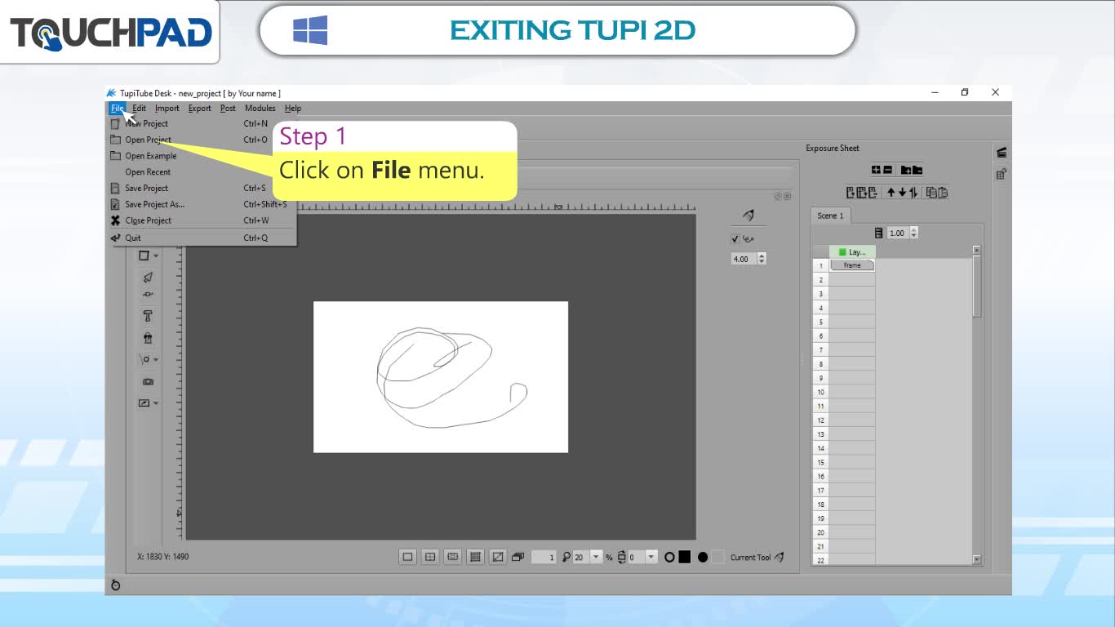Open the grid export panel on right sidebar
Viewport: 1115px width, 627px height.
1002,174
